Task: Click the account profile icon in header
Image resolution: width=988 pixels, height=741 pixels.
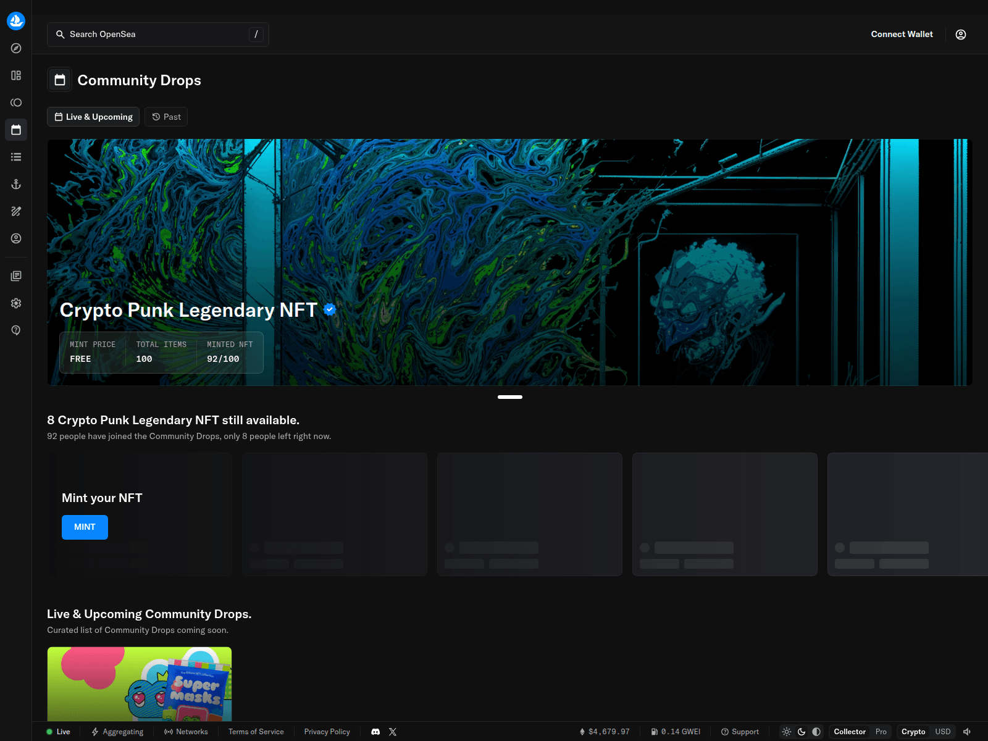Action: pos(961,35)
